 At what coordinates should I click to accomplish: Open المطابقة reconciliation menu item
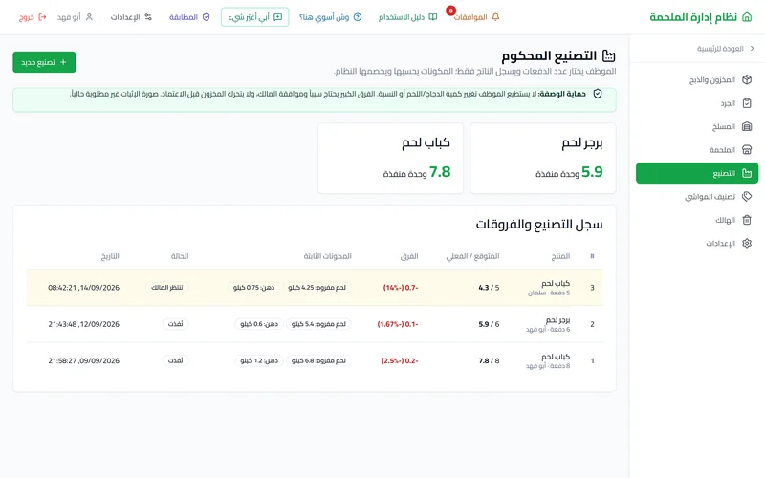point(184,17)
